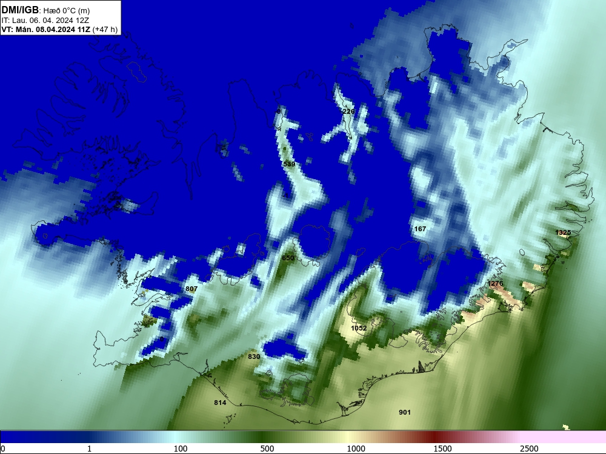Click the map value 226
606x454 pixels.
click(348, 111)
